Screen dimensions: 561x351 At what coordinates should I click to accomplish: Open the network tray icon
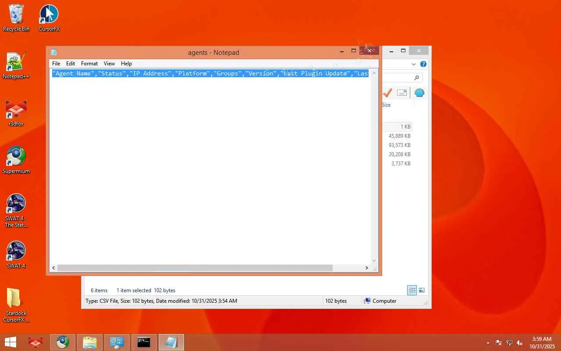coord(509,343)
